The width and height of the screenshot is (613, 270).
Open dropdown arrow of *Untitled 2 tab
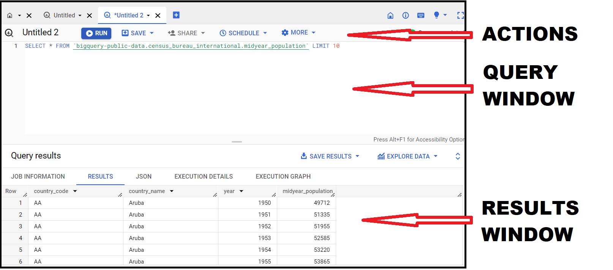coord(148,16)
